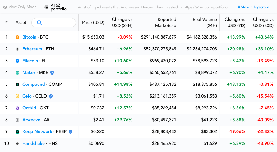Click the Ethereum diamond icon
The image size is (277, 152).
(x=17, y=49)
